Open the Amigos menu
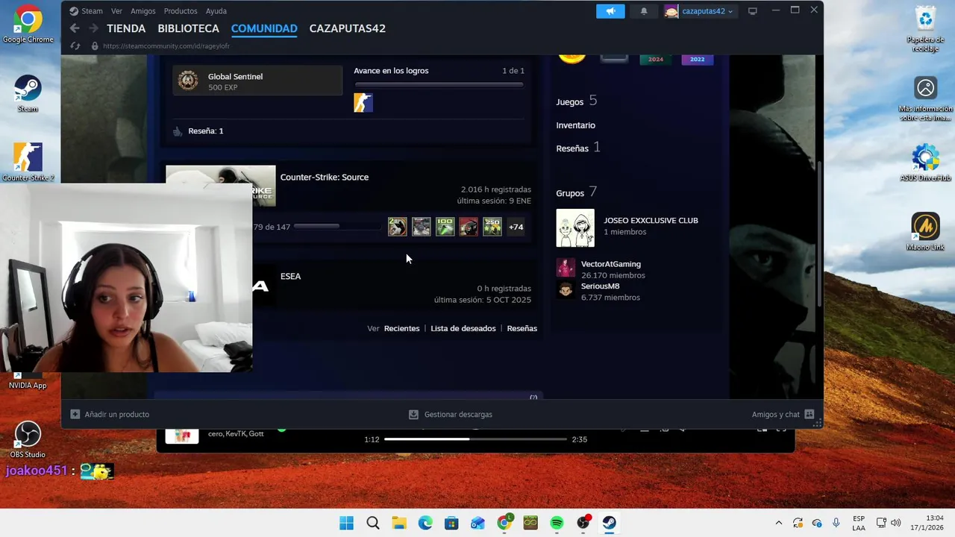Image resolution: width=955 pixels, height=537 pixels. tap(143, 11)
